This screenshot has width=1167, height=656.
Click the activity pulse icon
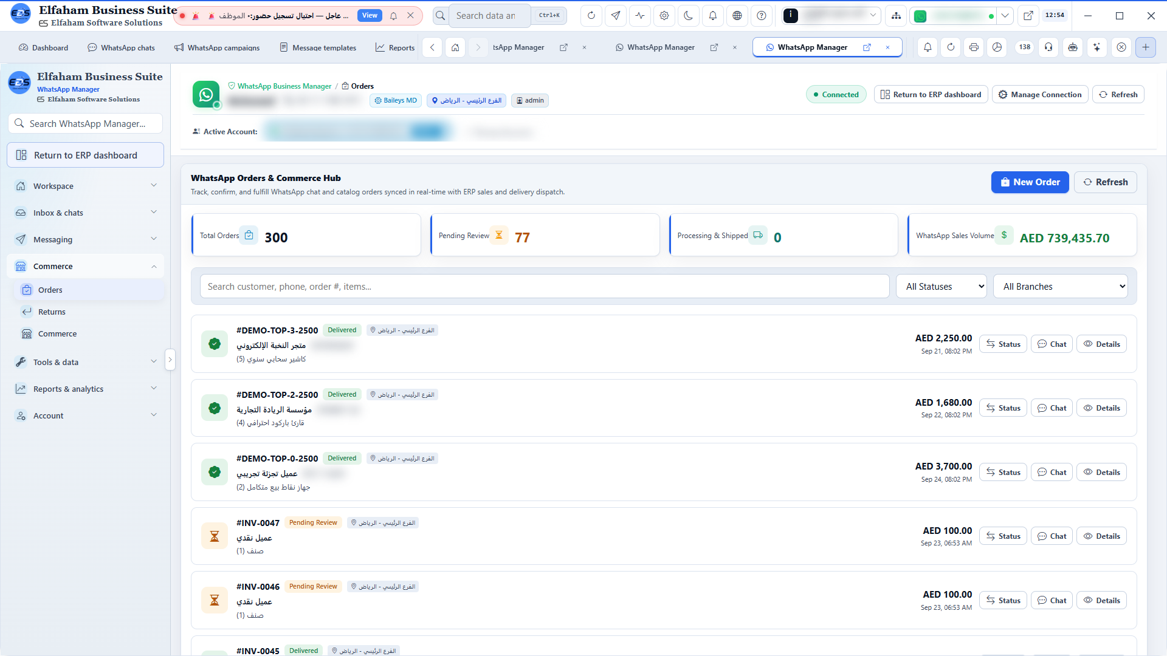(640, 16)
